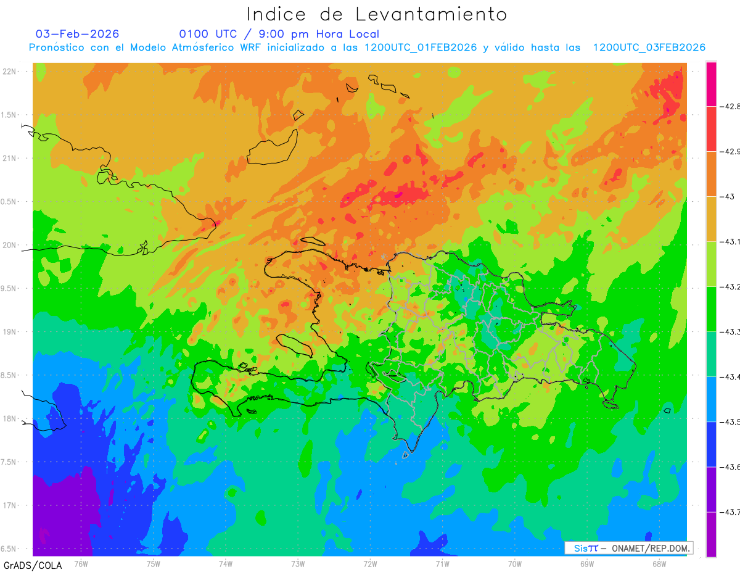Select the purple legend swatch between -43.6 and -43.7
This screenshot has height=572, width=740.
[711, 489]
